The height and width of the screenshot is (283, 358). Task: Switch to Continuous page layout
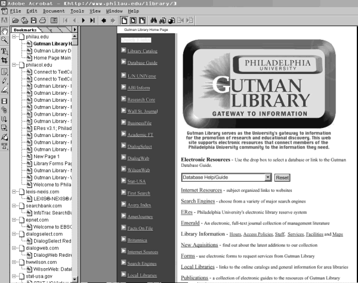(x=133, y=20)
